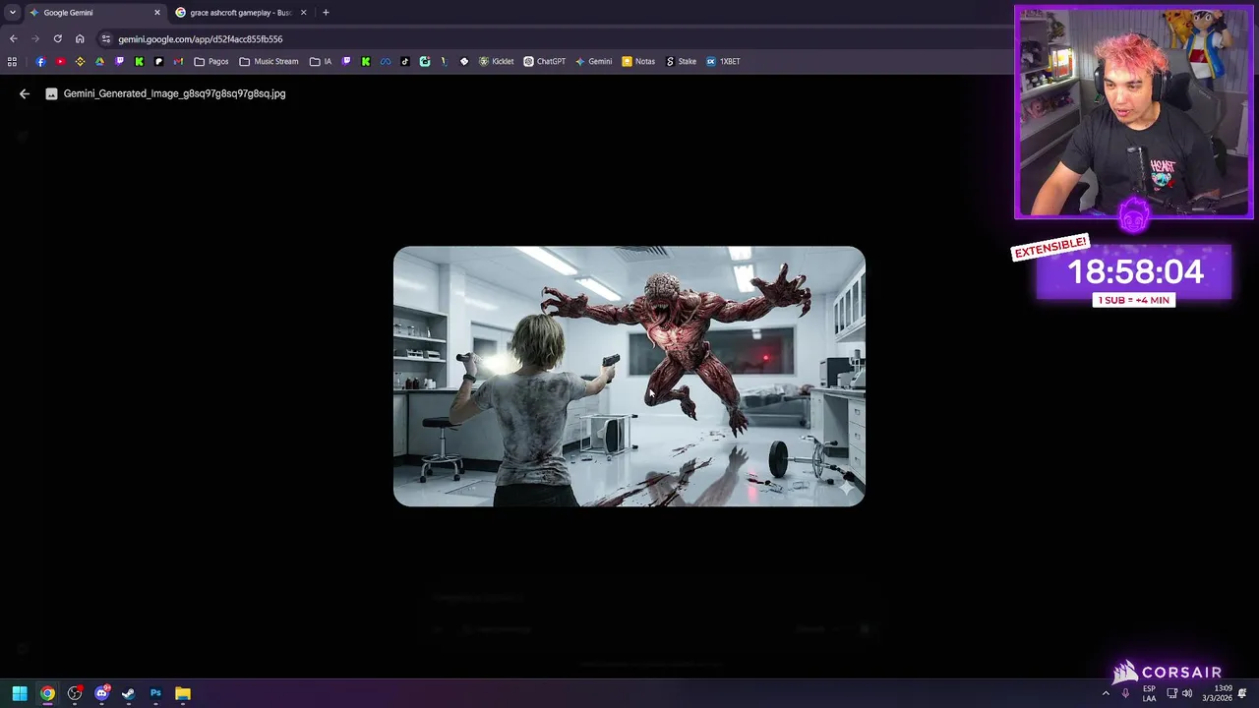Open the TikTok bookmark icon
Viewport: 1259px width, 708px height.
[404, 61]
